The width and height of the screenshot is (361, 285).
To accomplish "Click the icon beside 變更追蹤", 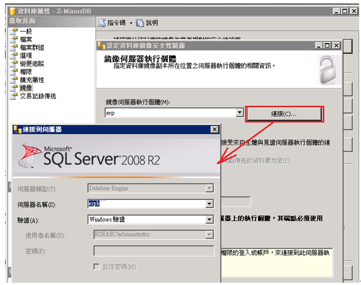I will (14, 64).
